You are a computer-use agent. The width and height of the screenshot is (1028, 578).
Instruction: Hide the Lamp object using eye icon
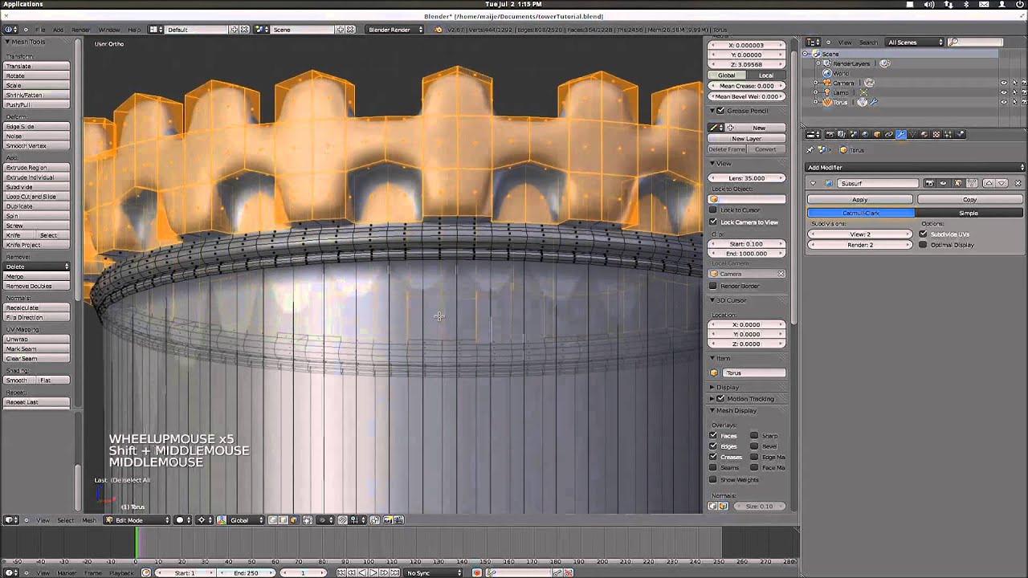1003,92
